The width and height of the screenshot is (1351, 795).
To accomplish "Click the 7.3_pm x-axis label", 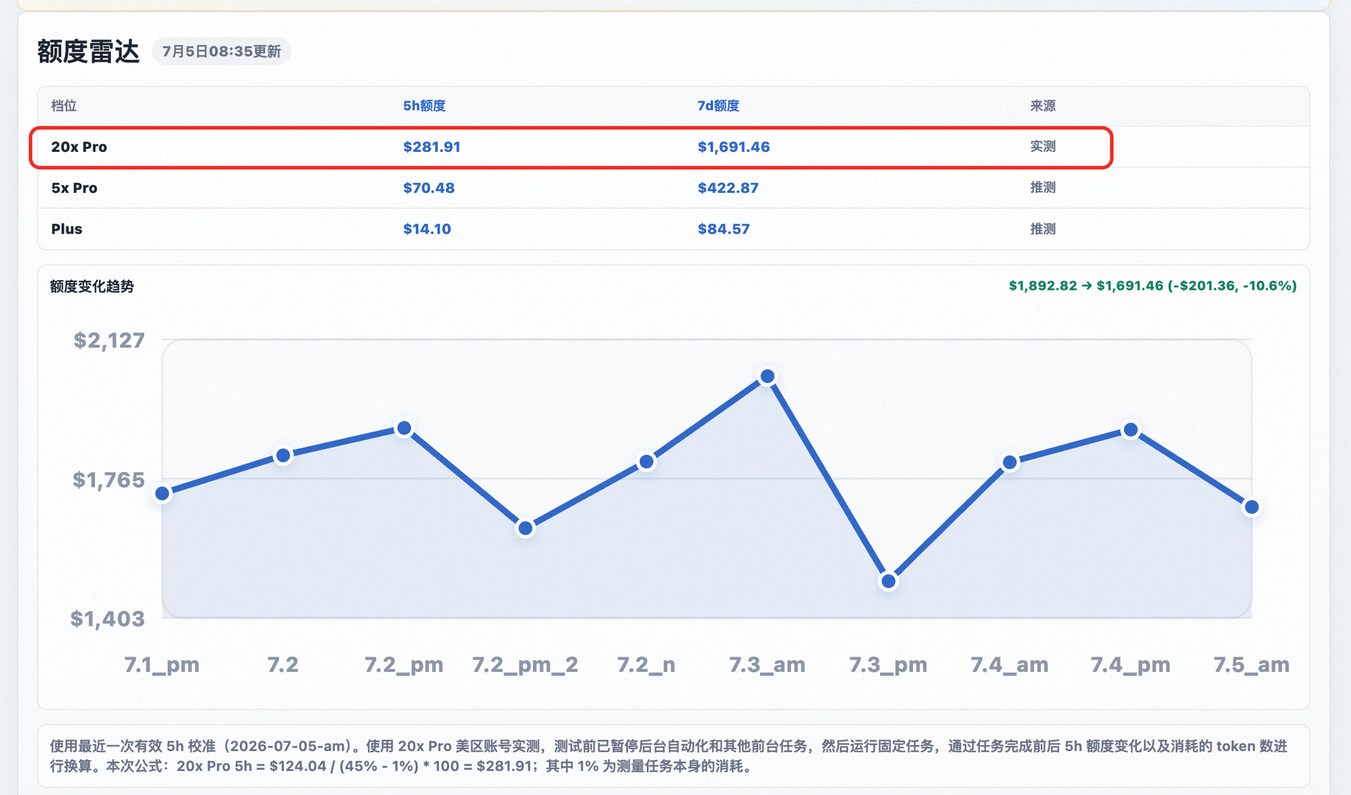I will [x=888, y=665].
